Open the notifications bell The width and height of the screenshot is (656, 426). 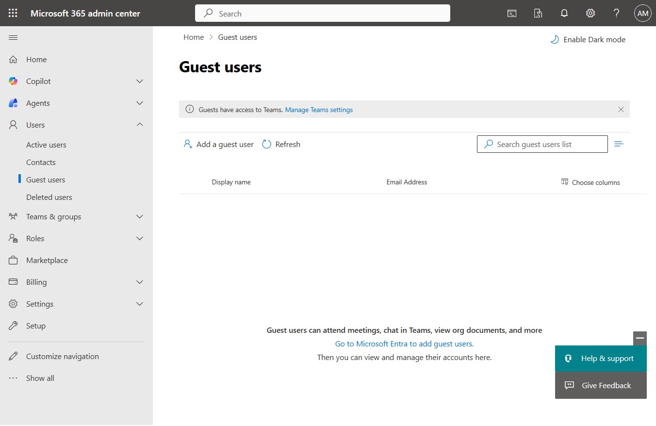(x=564, y=14)
